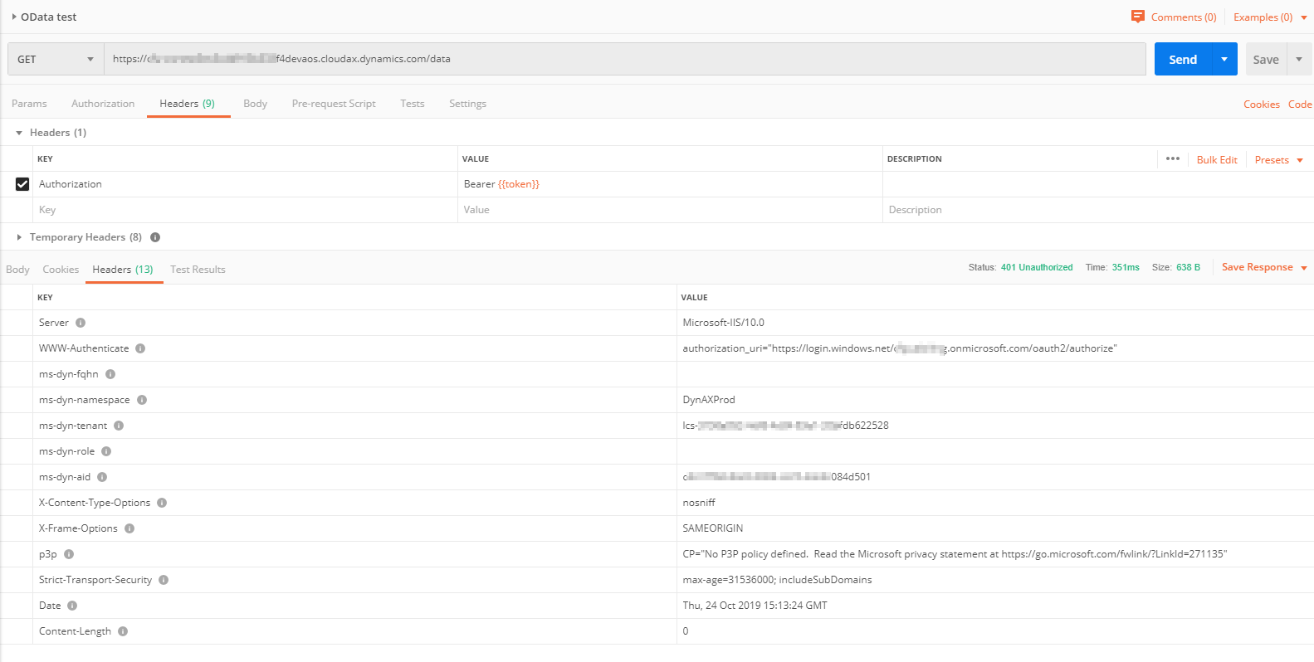Click the SAMEORIGIN value

[713, 528]
